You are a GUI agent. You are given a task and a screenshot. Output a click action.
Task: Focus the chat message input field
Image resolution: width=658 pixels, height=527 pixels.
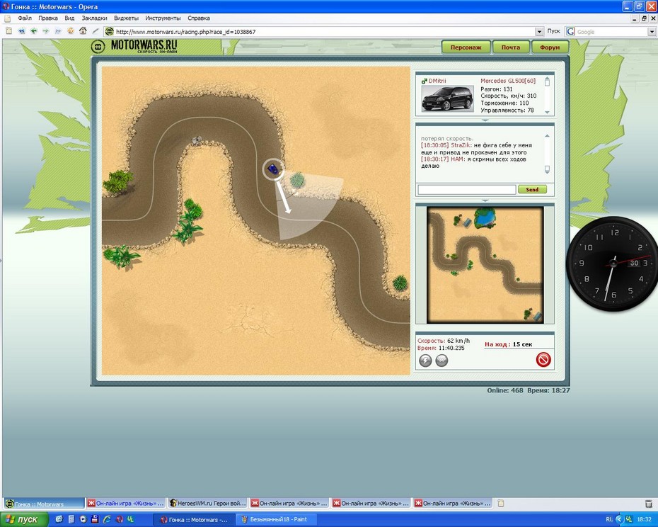click(467, 190)
